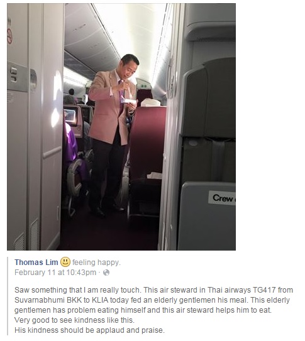Open the airplane cabin photo
This screenshot has height=341, width=305.
(x=121, y=127)
